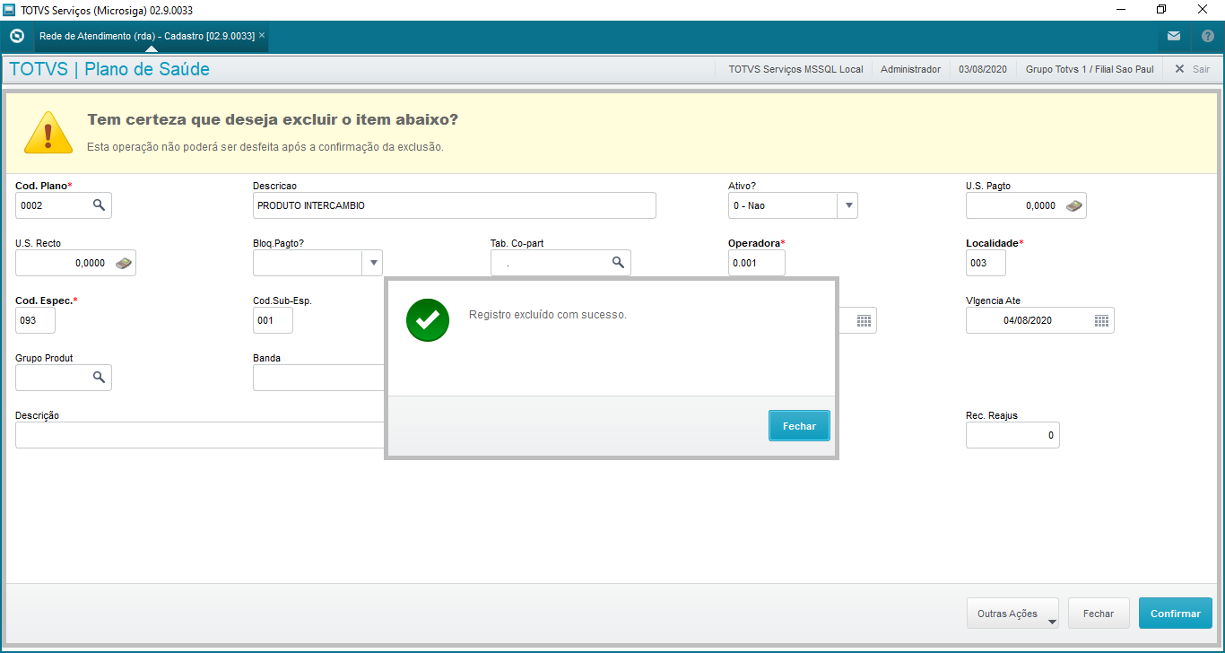Close the Rede de Atendimento tab
Screen dimensions: 1225x653
click(x=262, y=36)
